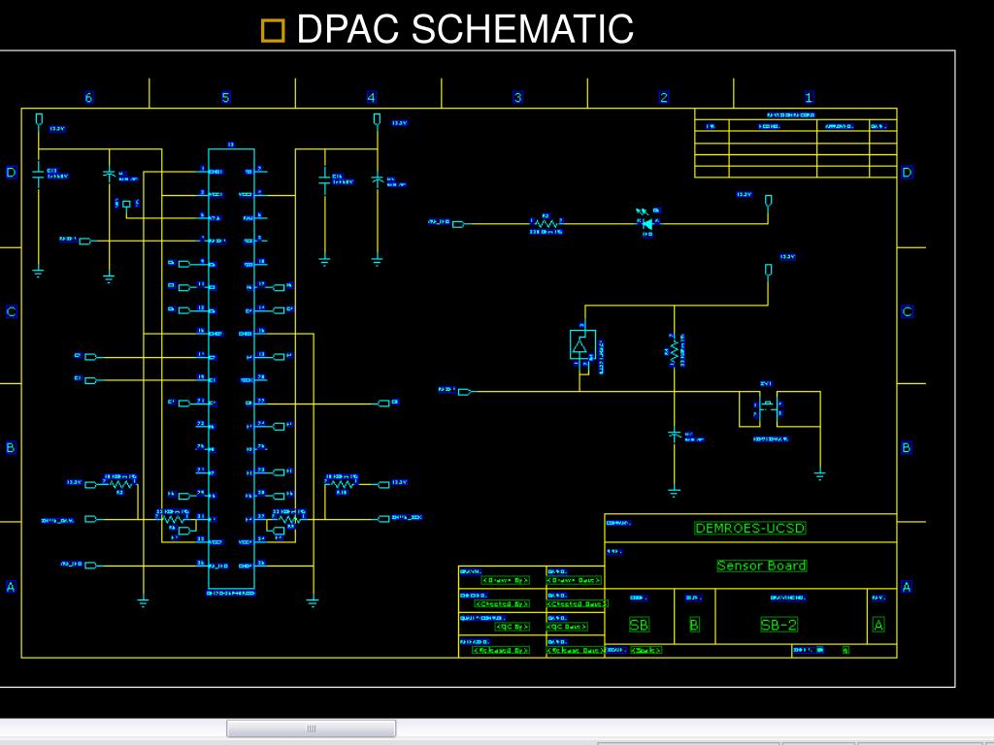Select the "Sensor Board" title field
Image resolution: width=994 pixels, height=745 pixels.
click(x=761, y=566)
